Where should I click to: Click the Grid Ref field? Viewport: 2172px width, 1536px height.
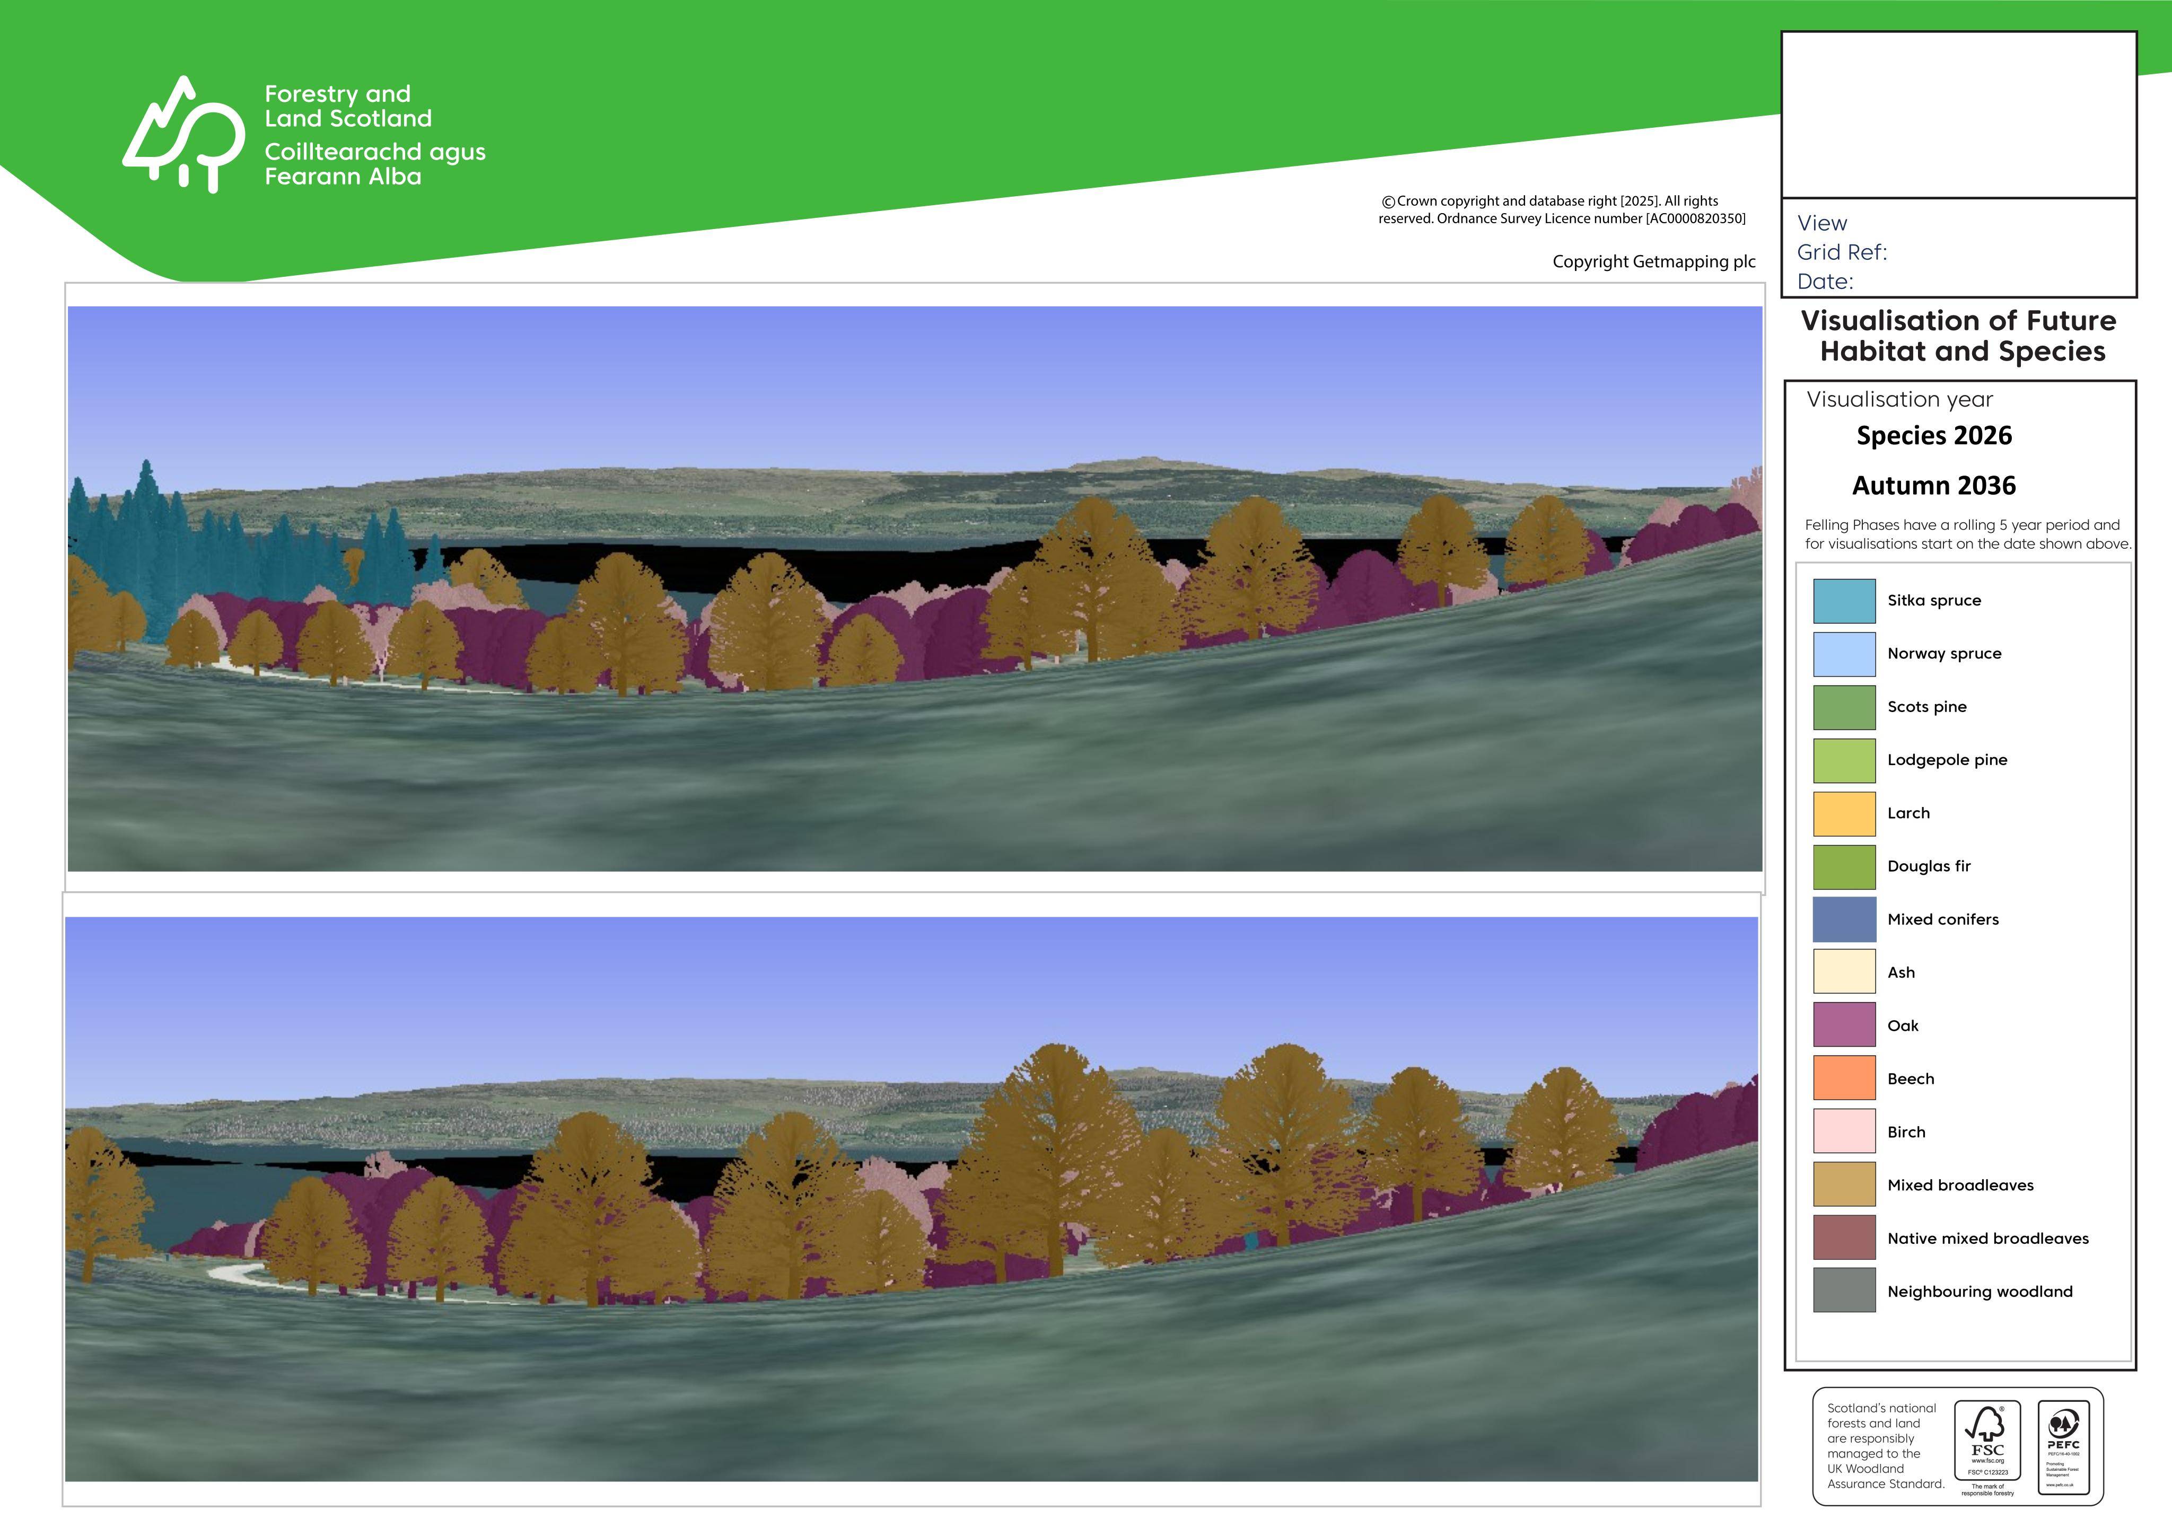click(1842, 252)
